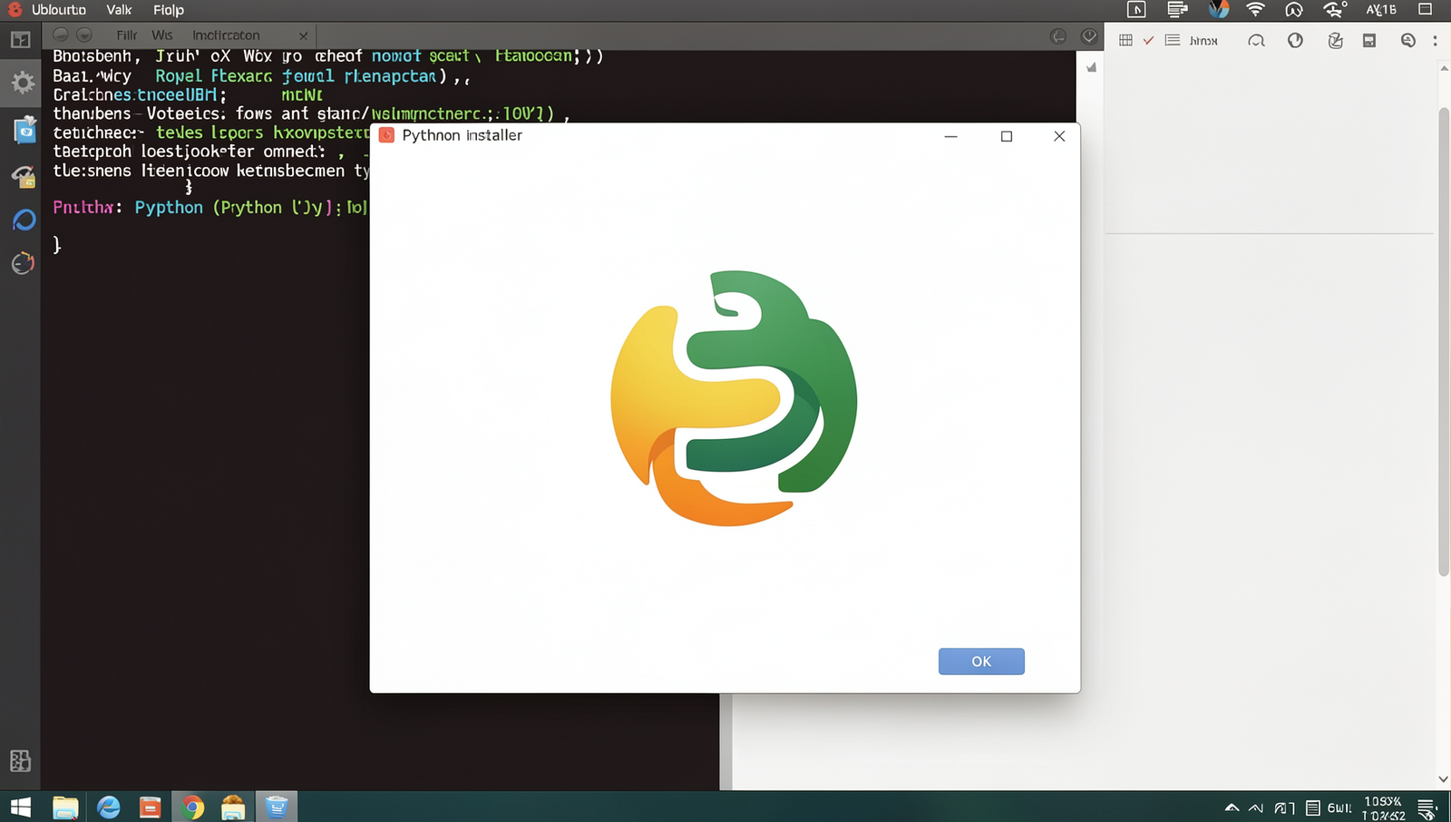Viewport: 1451px width, 822px height.
Task: Click the first round button in tab bar
Action: (x=61, y=35)
